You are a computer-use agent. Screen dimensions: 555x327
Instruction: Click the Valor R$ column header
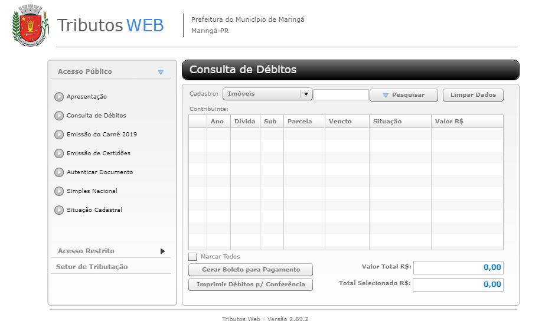tap(467, 122)
